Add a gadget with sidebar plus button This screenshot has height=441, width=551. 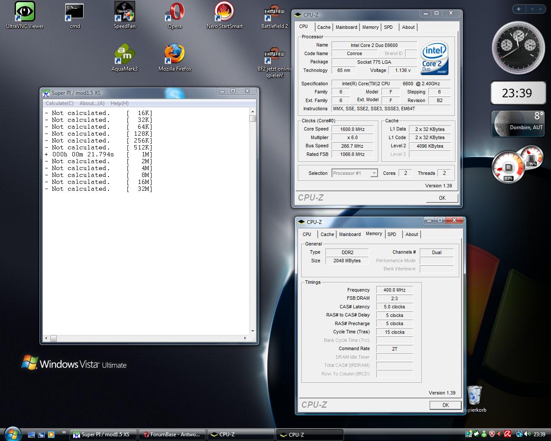click(519, 9)
